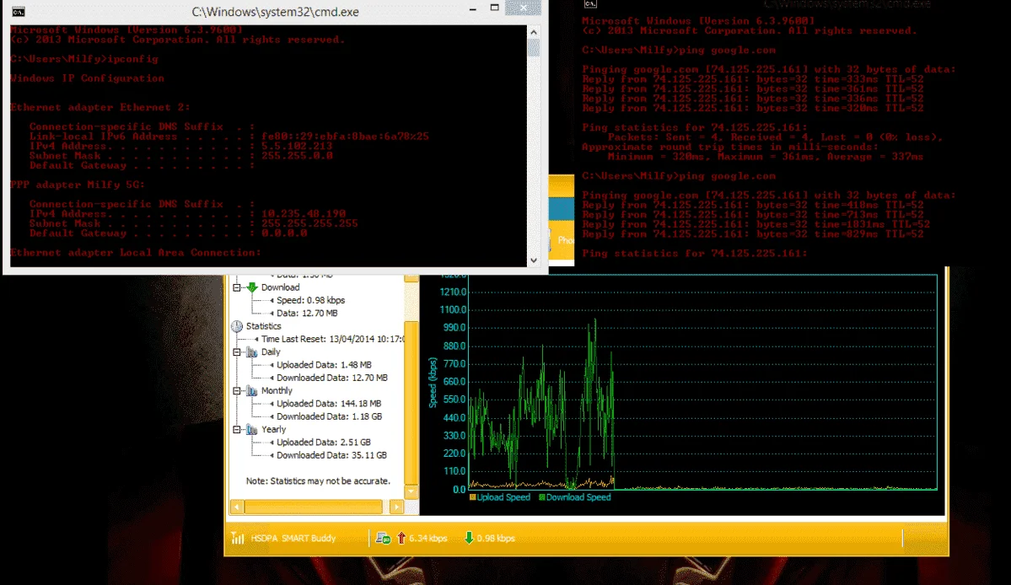The image size is (1011, 585).
Task: Collapse the Monthly statistics node
Action: 237,390
